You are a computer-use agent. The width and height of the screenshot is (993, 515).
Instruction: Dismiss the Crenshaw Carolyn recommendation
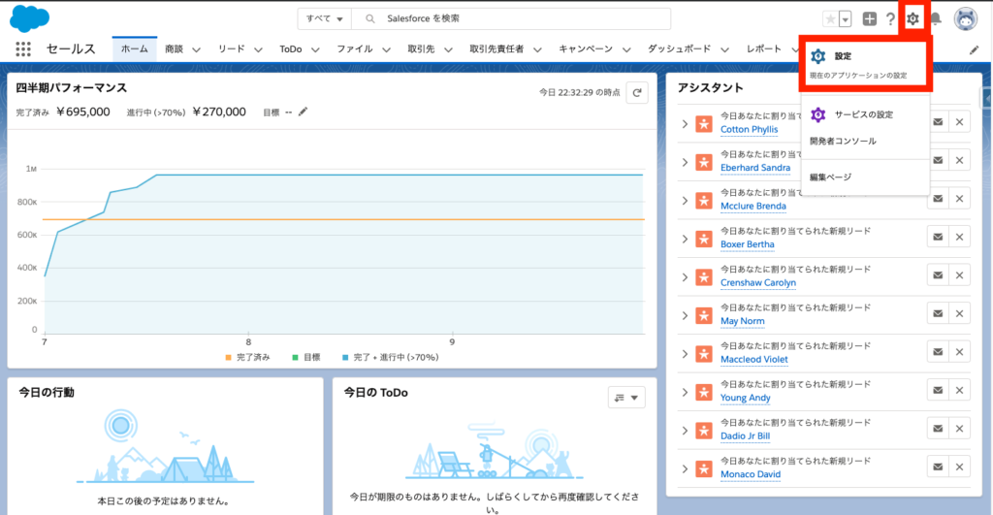(x=959, y=275)
